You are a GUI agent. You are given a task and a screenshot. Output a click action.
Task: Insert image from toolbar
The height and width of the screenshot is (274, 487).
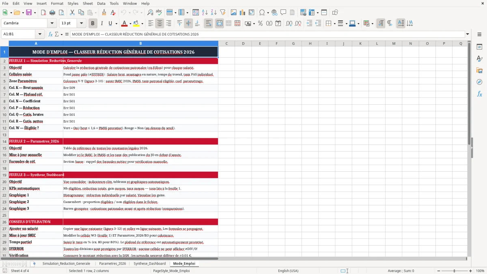233,13
